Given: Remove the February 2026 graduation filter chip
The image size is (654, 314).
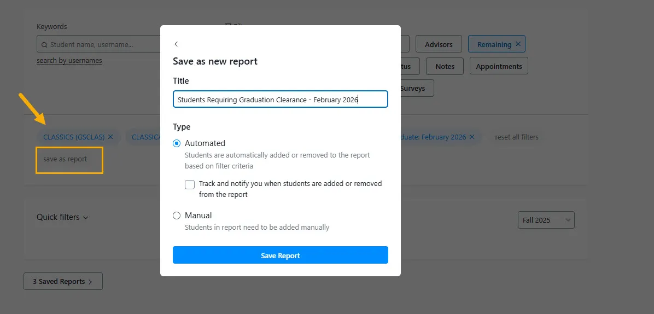Looking at the screenshot, I should pyautogui.click(x=472, y=137).
